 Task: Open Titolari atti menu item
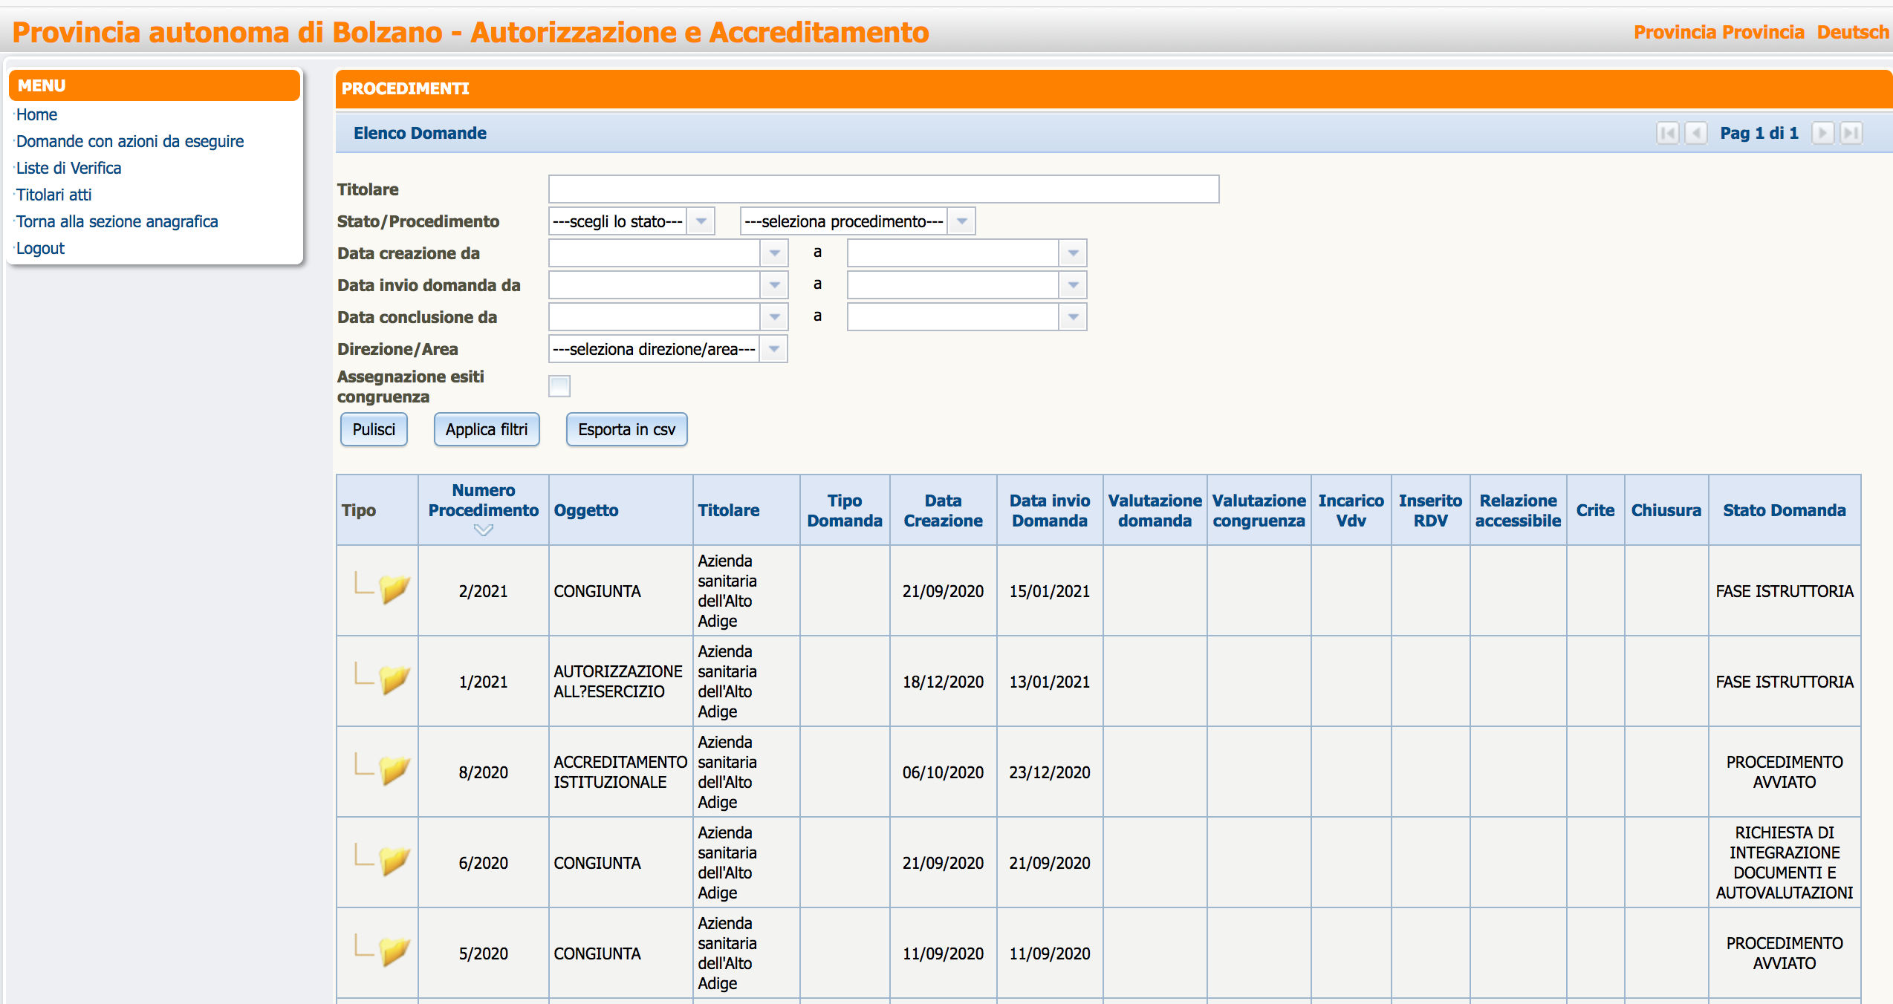tap(53, 195)
